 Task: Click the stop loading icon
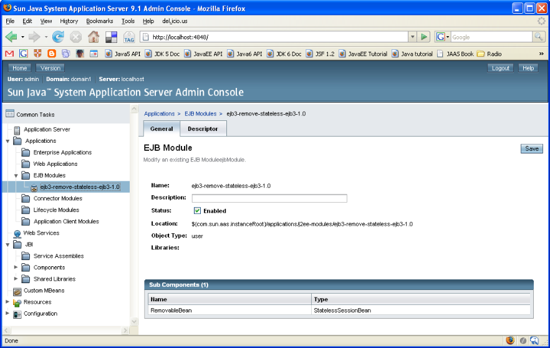76,36
